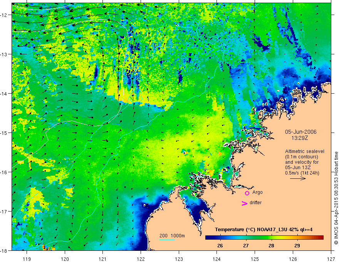This screenshot has width=339, height=262.
Task: Click the cyan 200 1000m contour legend line
Action: (x=167, y=240)
